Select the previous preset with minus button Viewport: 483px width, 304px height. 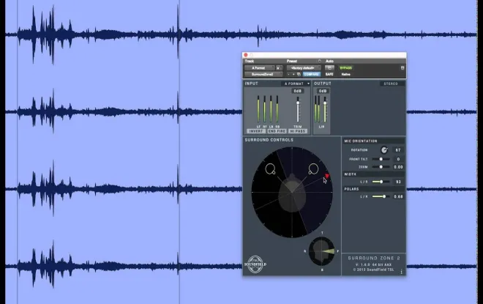point(288,74)
